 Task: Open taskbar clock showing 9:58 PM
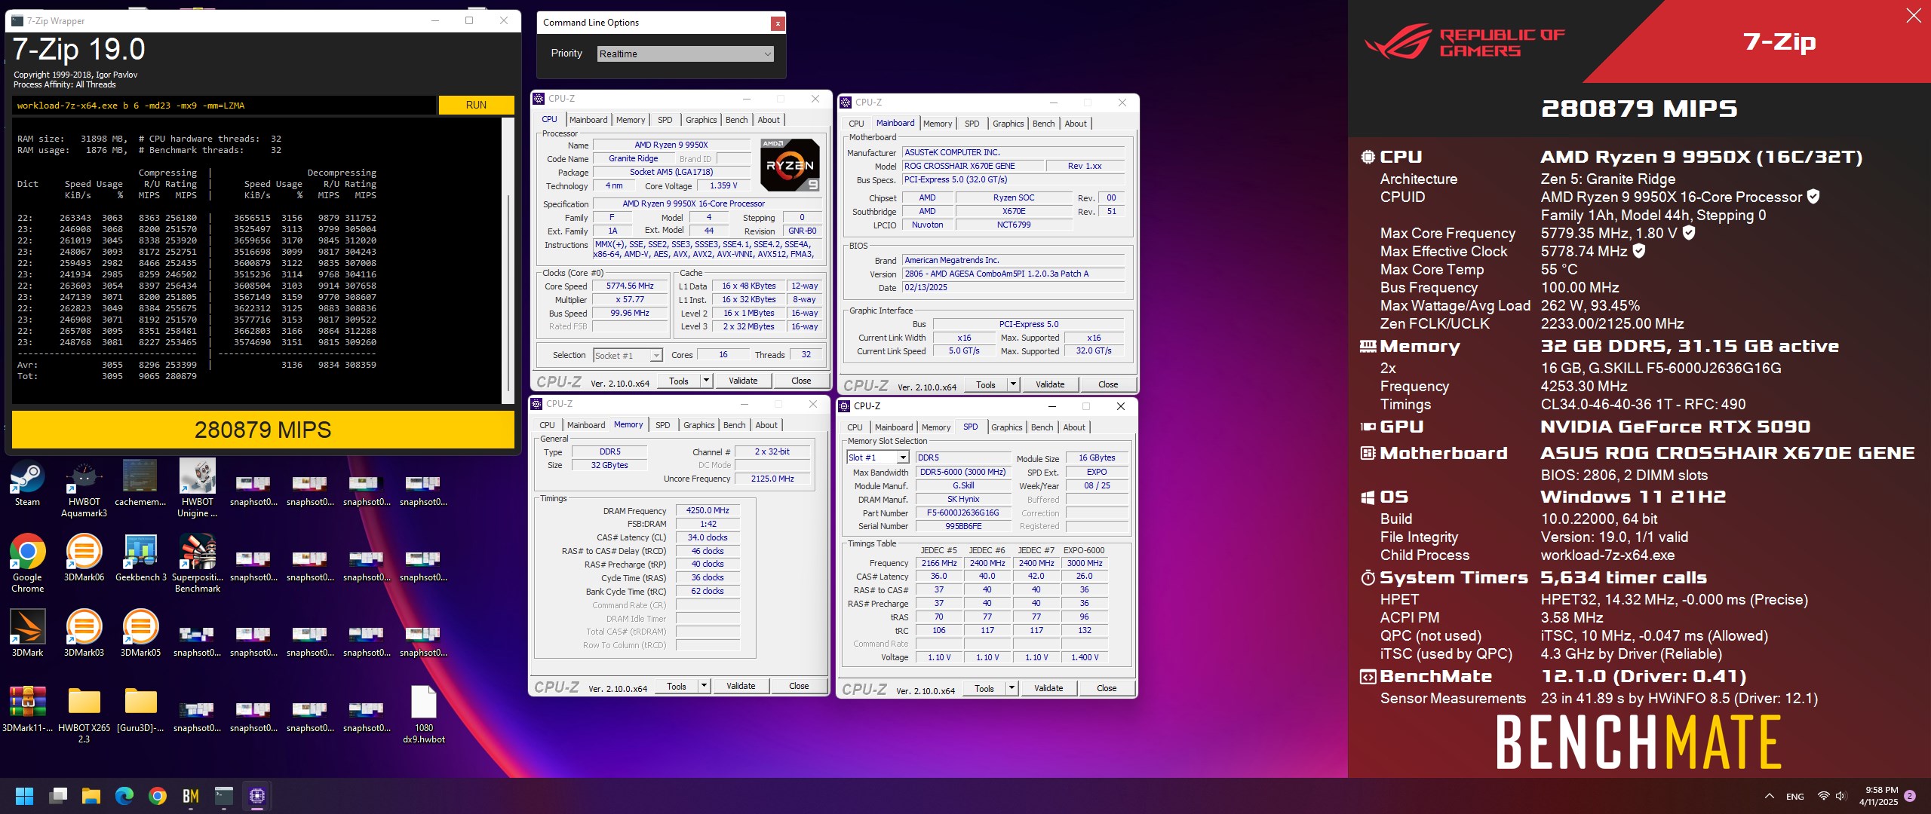1878,796
